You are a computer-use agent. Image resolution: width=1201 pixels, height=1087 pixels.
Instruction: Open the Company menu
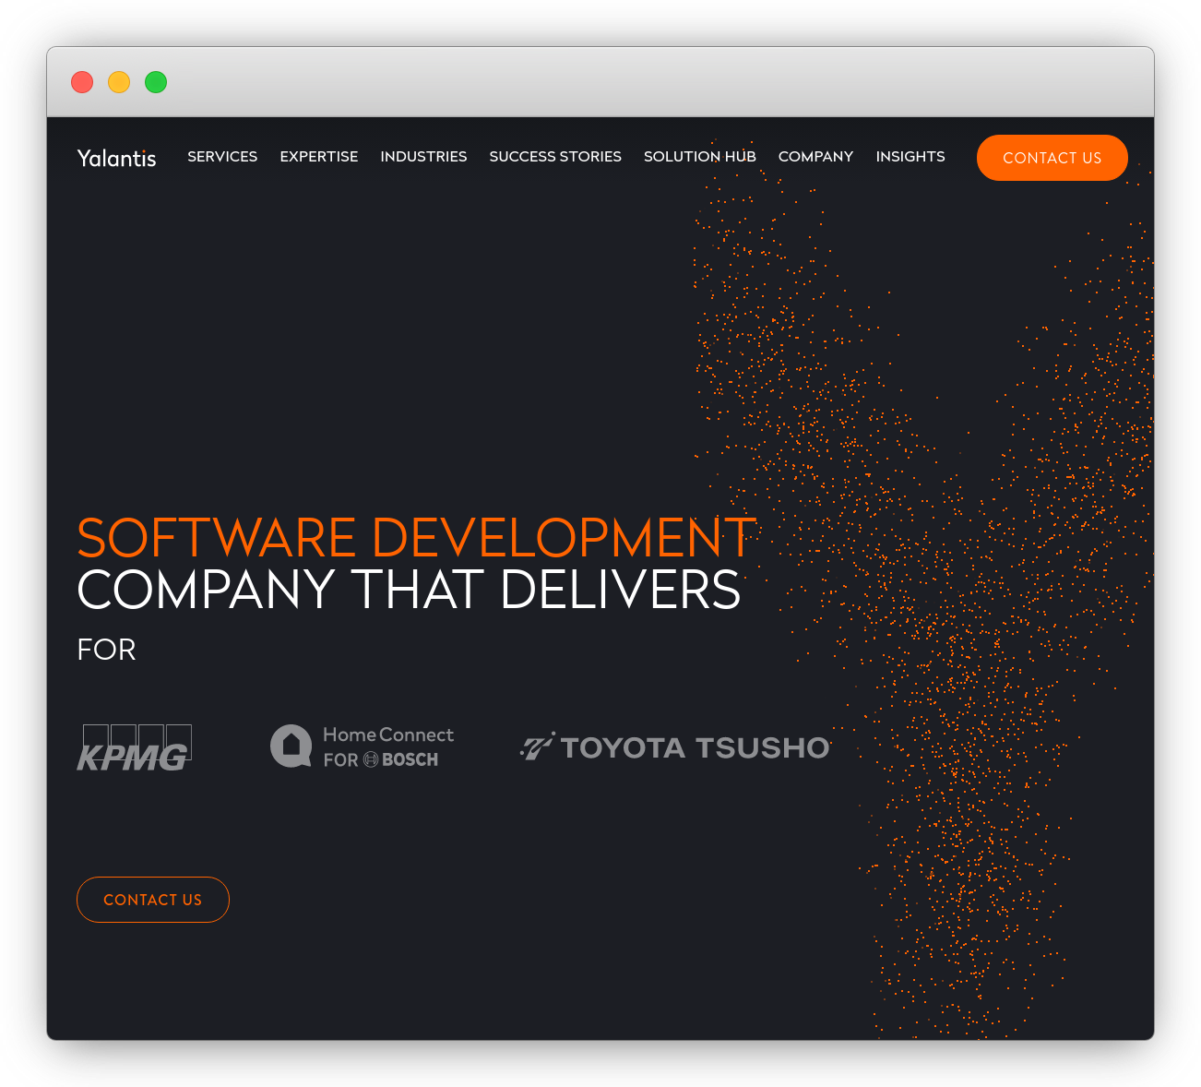point(815,157)
